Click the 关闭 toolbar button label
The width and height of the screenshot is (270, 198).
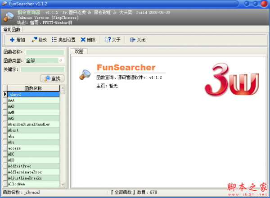point(141,40)
